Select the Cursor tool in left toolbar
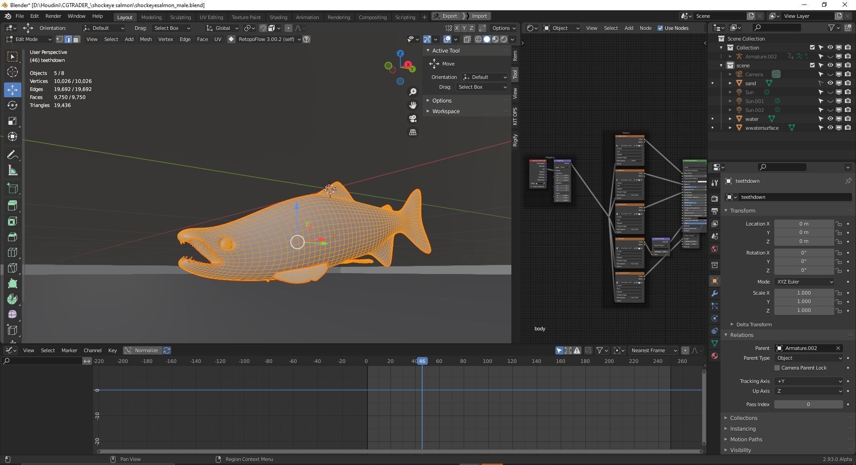 tap(12, 72)
